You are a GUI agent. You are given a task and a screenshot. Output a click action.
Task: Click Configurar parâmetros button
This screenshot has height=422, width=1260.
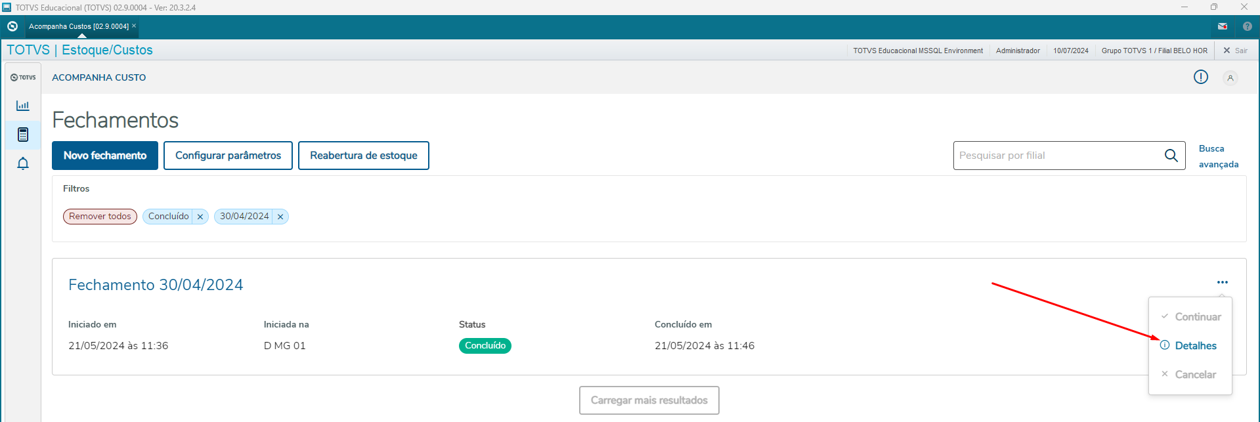tap(228, 156)
